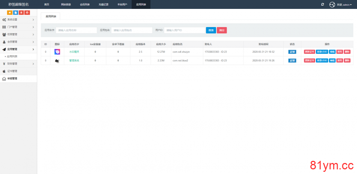Viewport: 357px width, 174px height.
Task: Click 更新证书 for the 水印精灵 app
Action: (309, 52)
